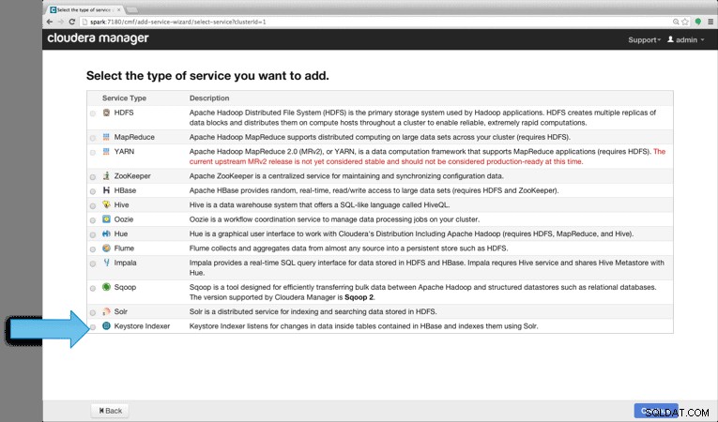
Task: Go back in browser history
Action: [50, 22]
